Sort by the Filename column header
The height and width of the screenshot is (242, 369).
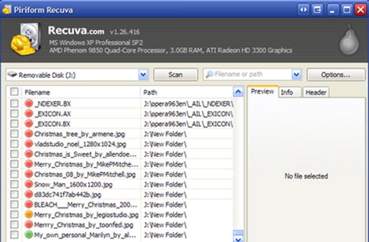81,92
